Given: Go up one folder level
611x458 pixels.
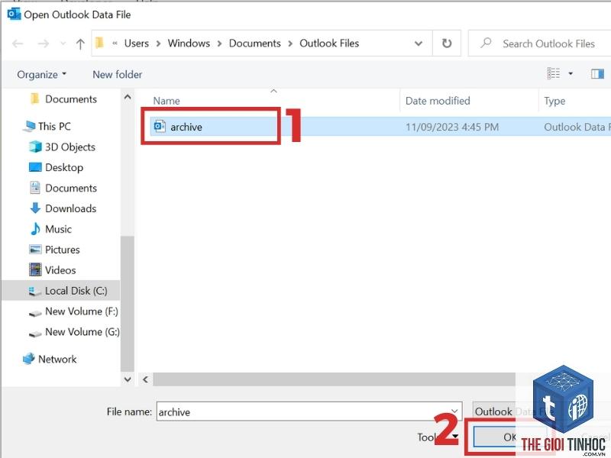Looking at the screenshot, I should pyautogui.click(x=80, y=44).
